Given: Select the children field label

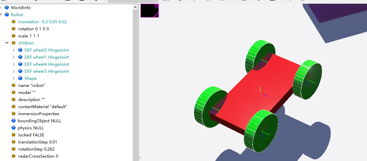Looking at the screenshot, I should [26, 43].
